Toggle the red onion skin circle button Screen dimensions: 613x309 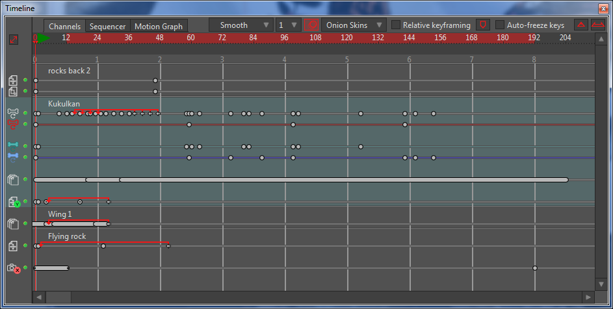tap(311, 25)
